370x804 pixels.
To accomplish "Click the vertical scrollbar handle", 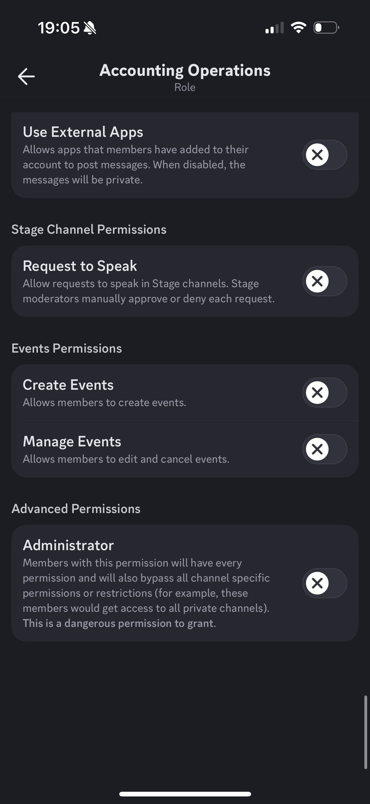I will point(366,732).
